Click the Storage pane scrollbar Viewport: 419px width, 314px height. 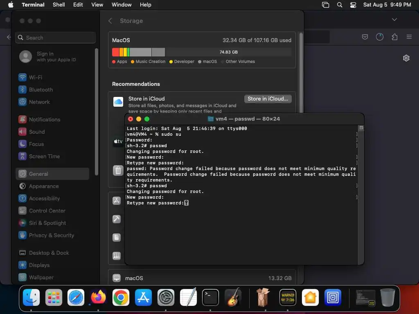(x=301, y=73)
